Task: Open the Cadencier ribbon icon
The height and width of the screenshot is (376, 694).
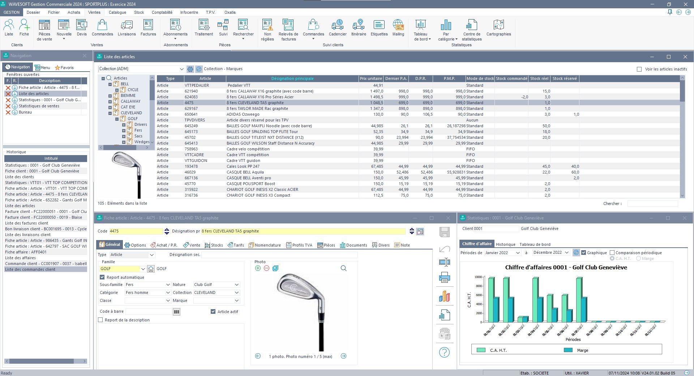Action: coord(338,28)
